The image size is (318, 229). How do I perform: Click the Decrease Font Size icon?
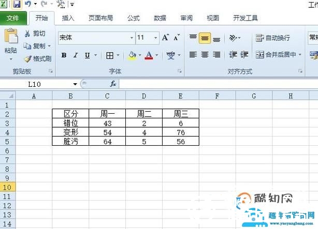pos(177,37)
